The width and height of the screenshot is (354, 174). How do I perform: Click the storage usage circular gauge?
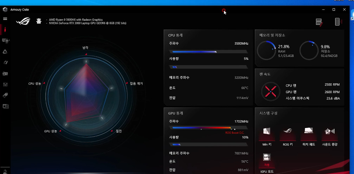click(x=309, y=50)
